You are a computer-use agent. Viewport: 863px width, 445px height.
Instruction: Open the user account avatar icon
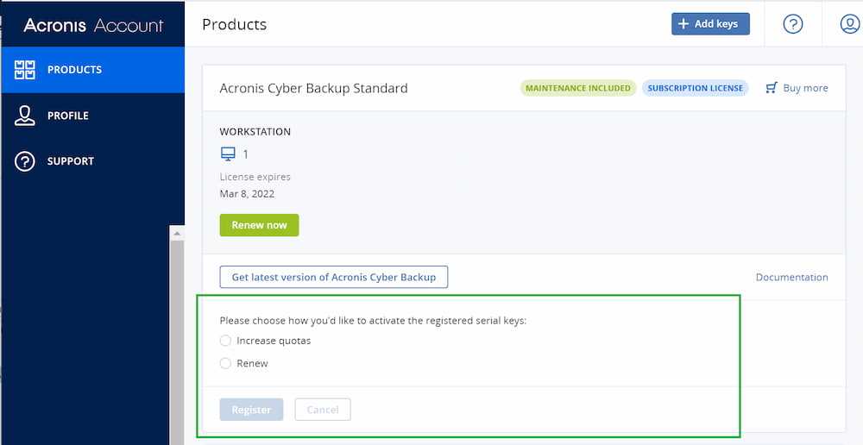[849, 24]
